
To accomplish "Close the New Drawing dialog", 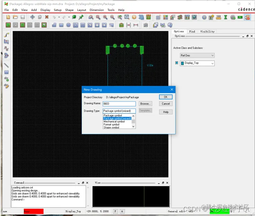I will tap(172, 89).
